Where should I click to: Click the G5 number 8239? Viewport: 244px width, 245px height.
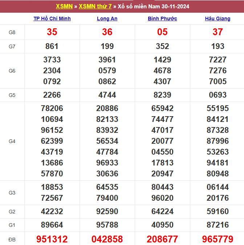[x=162, y=95]
